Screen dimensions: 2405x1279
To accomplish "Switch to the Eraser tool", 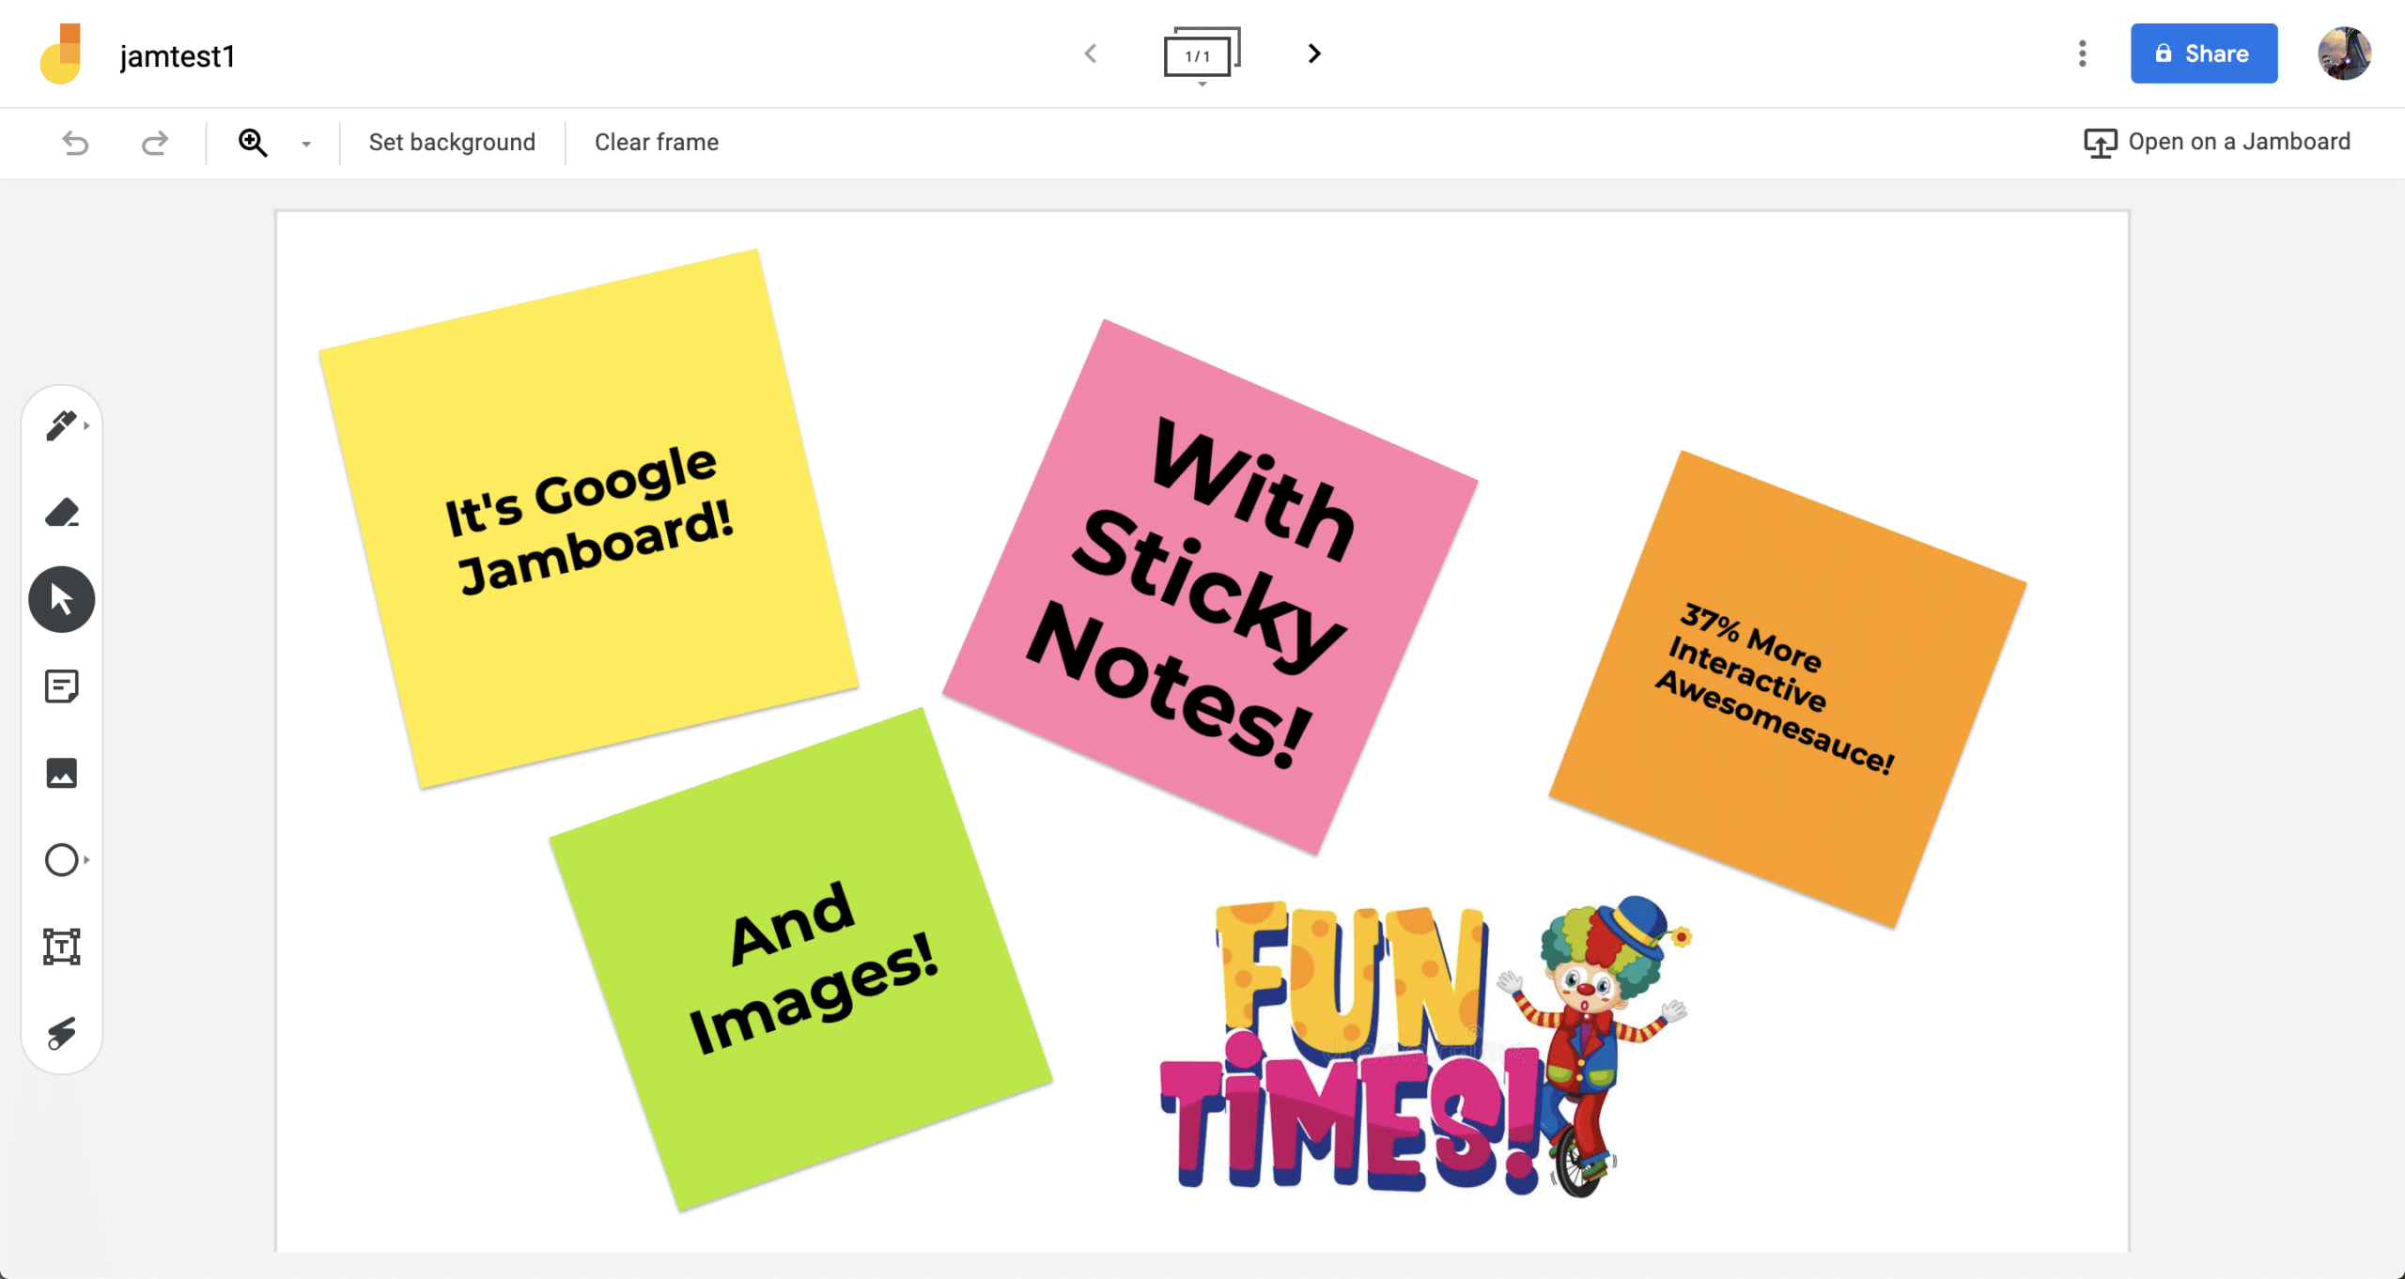I will coord(60,512).
